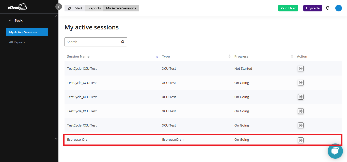Select All Reports in sidebar

tap(17, 42)
